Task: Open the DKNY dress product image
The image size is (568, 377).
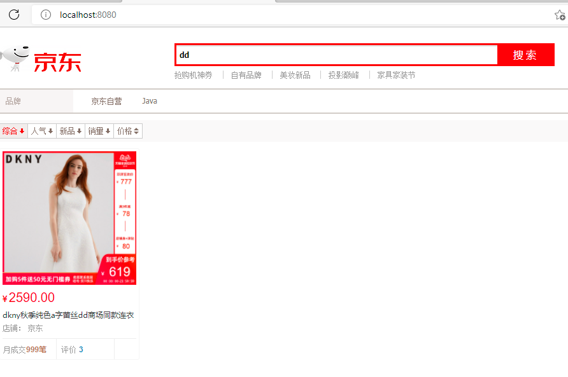Action: [69, 218]
